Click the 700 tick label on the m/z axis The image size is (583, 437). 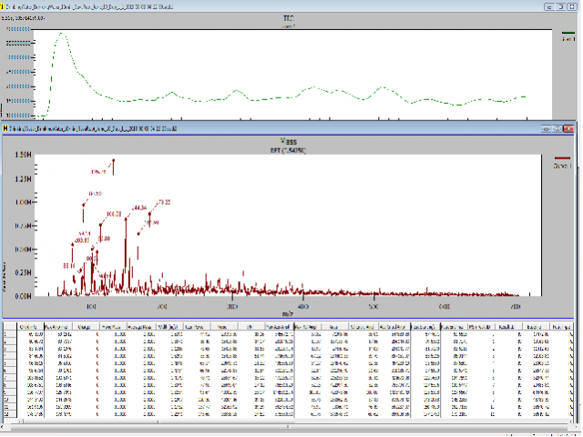515,307
